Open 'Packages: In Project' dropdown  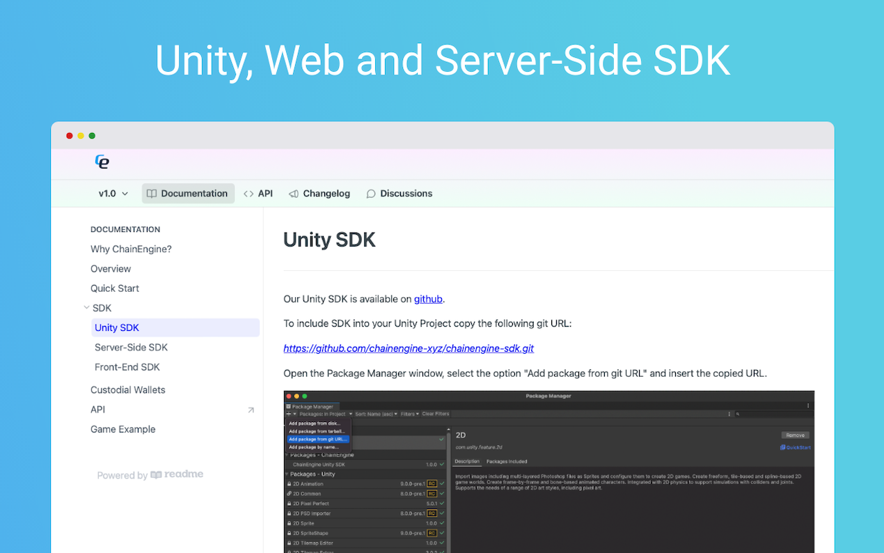[326, 414]
